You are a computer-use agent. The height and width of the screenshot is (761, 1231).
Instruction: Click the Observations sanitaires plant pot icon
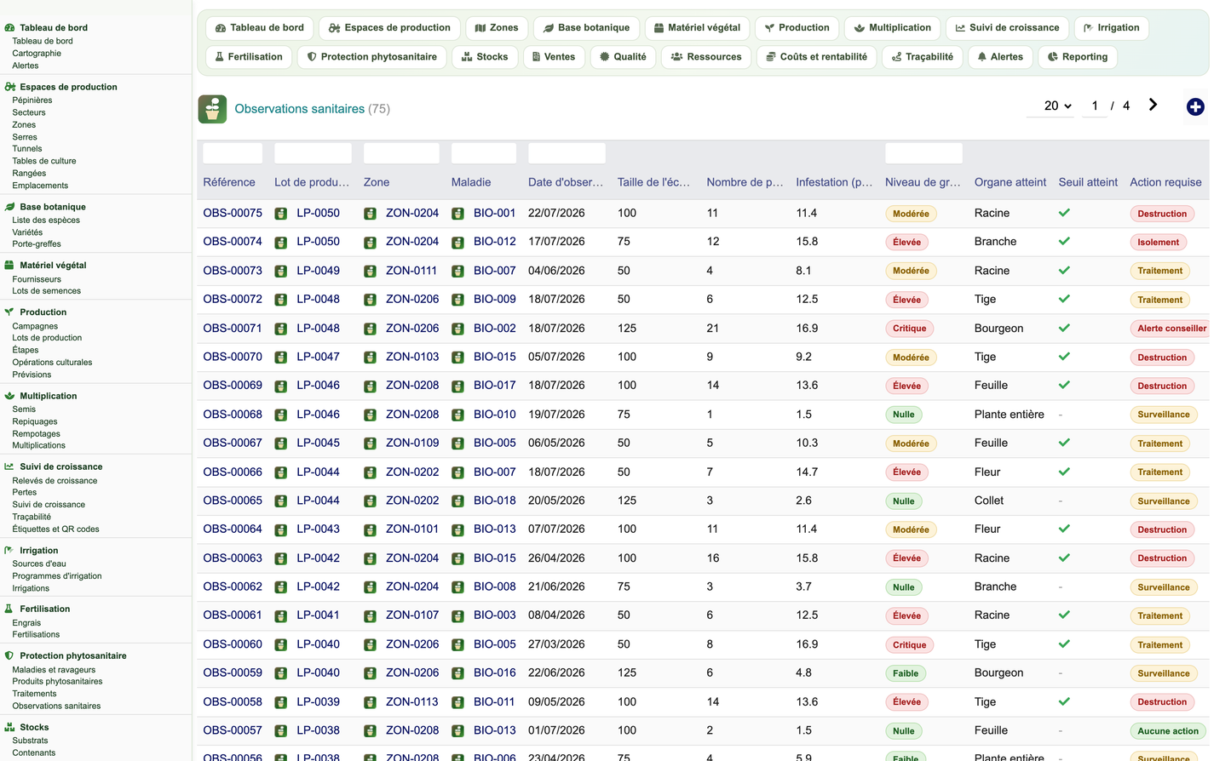[212, 109]
